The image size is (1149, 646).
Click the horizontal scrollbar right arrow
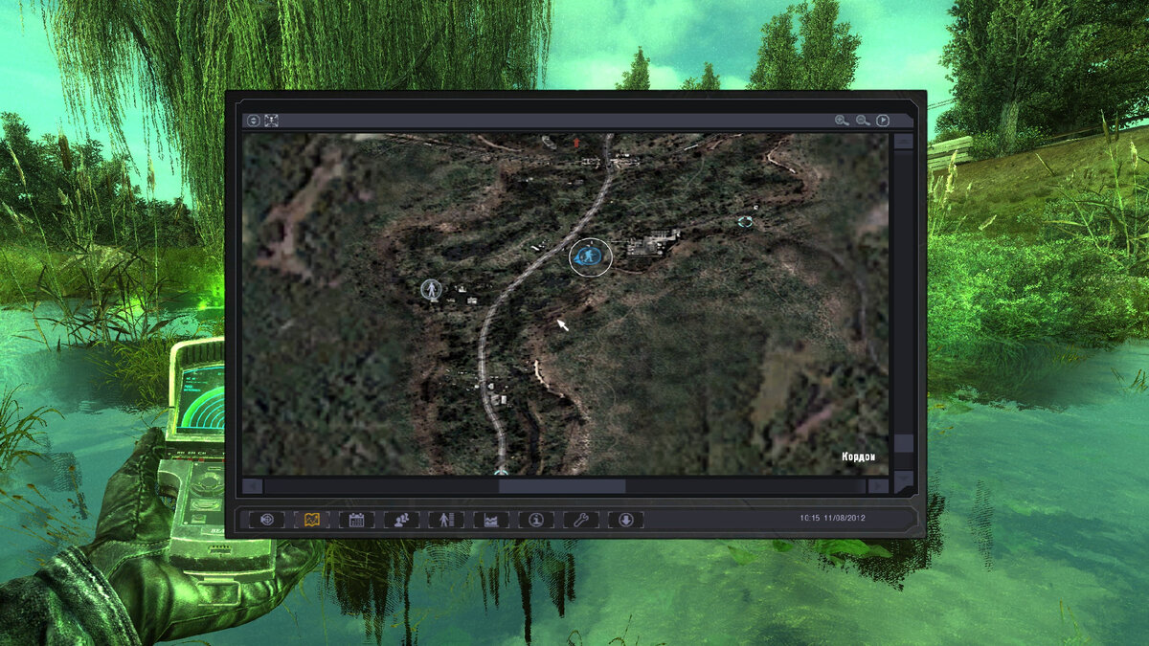pyautogui.click(x=878, y=486)
